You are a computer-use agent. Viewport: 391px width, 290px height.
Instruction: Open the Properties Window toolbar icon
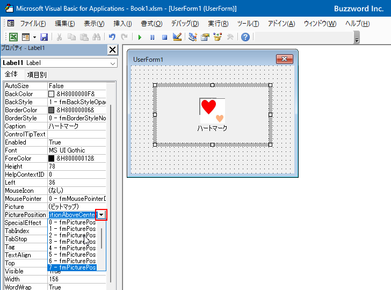(205, 37)
